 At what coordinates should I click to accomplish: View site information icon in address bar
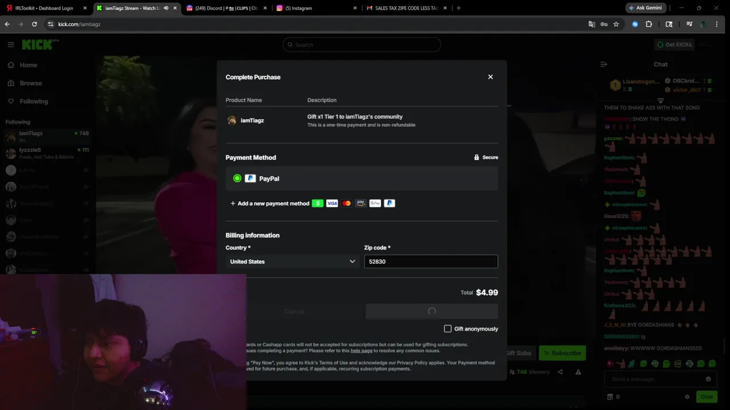point(50,24)
